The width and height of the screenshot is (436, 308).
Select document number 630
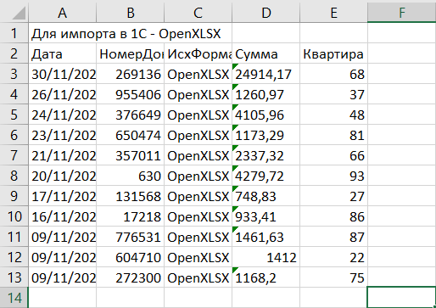(x=130, y=176)
